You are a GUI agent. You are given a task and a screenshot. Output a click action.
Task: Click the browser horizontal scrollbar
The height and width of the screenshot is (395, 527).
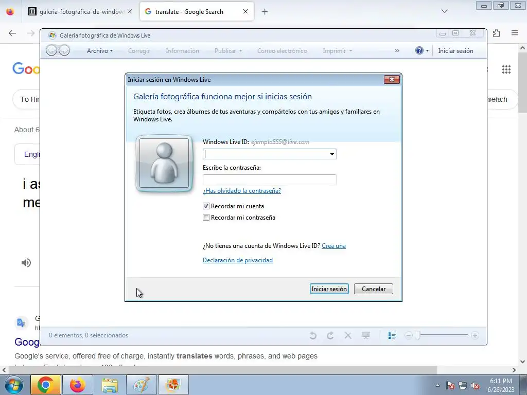pyautogui.click(x=222, y=370)
